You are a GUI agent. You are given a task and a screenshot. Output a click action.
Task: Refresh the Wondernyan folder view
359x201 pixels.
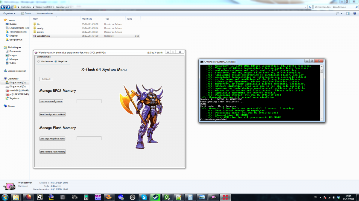(x=311, y=7)
